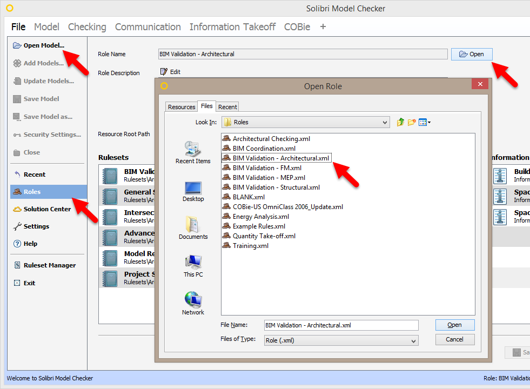The image size is (530, 389).
Task: Expand the view menu dropdown arrow
Action: pos(429,122)
